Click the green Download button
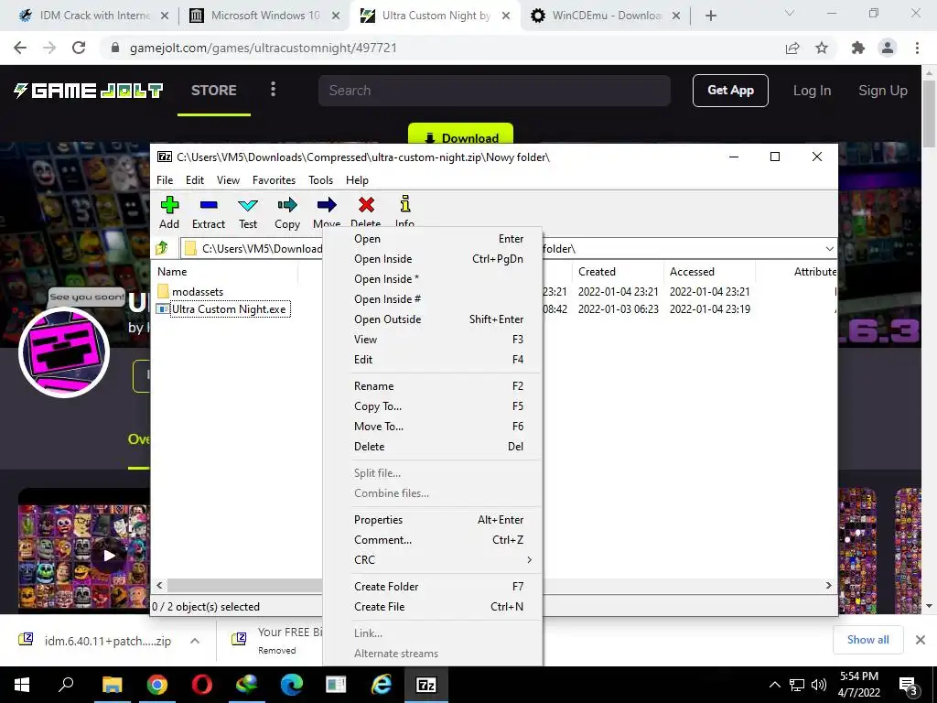 click(461, 135)
